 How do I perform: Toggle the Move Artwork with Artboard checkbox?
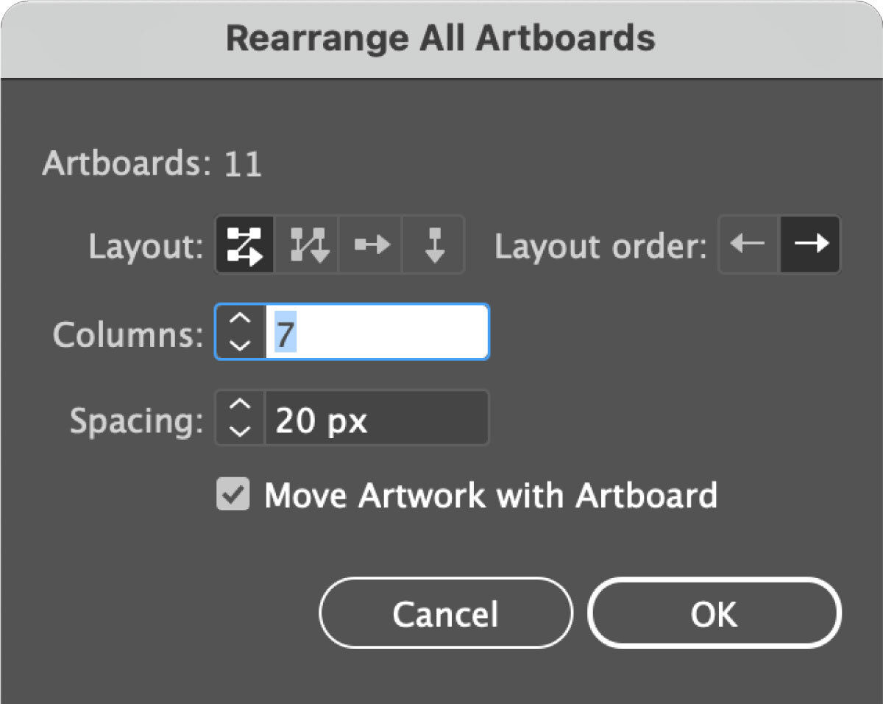point(233,495)
